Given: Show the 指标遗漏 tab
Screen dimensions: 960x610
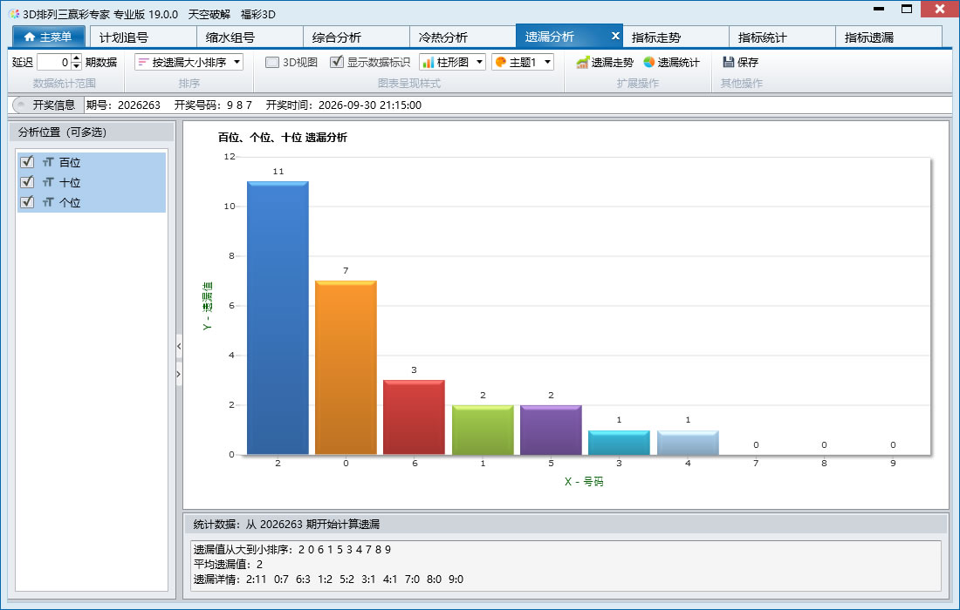Looking at the screenshot, I should (x=889, y=37).
